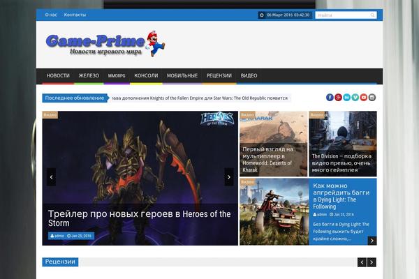Click the clock icon beside the date
The width and height of the screenshot is (419, 279).
pos(262,15)
